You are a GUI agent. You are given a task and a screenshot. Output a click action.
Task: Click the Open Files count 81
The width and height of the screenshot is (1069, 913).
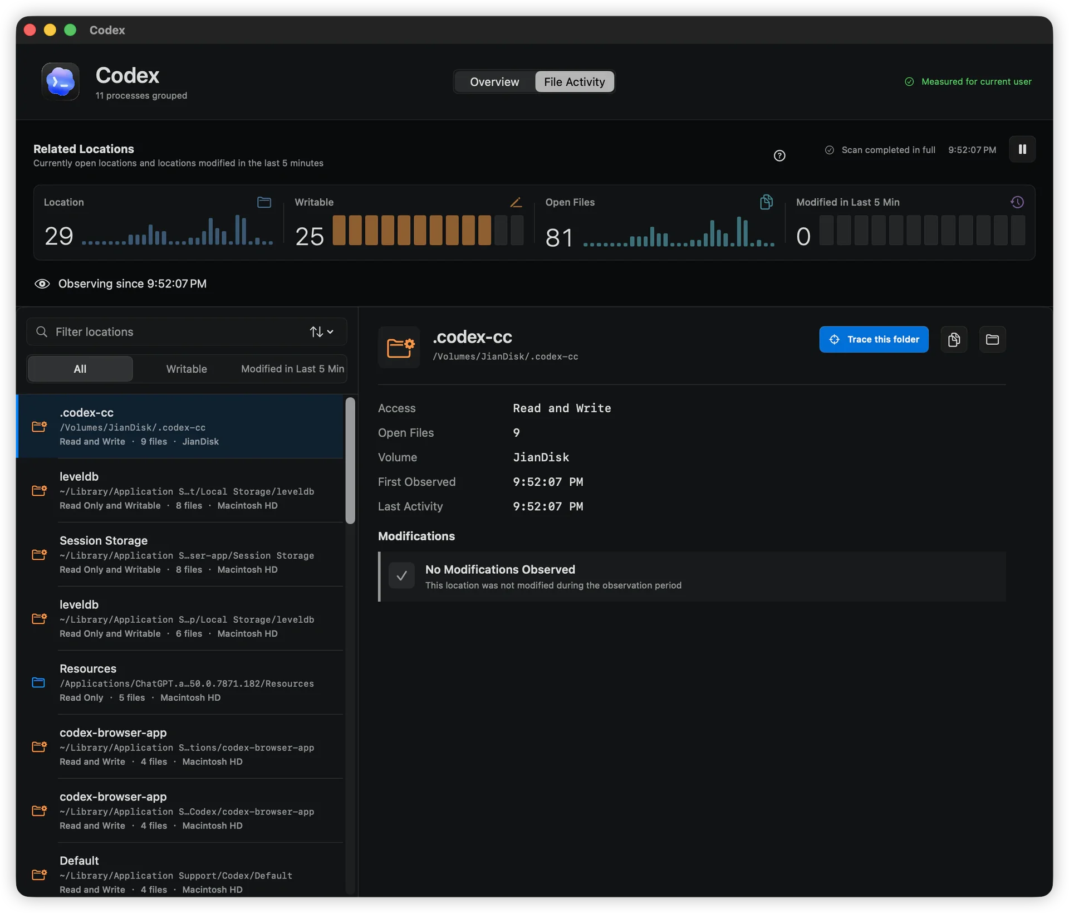559,238
